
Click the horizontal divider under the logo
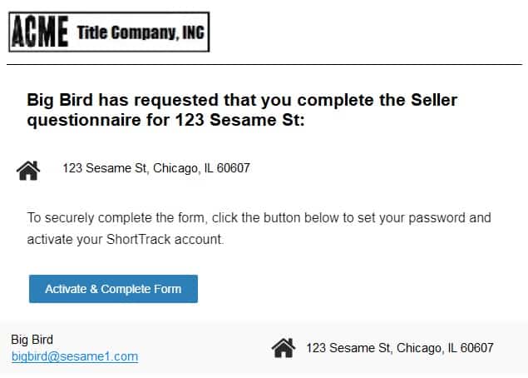(264, 64)
